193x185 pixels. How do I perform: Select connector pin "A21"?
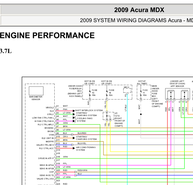tap(58, 174)
